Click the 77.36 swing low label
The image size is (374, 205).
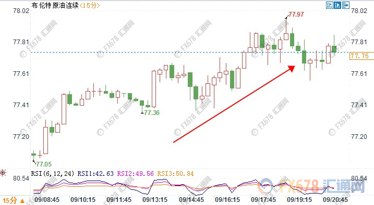[152, 112]
